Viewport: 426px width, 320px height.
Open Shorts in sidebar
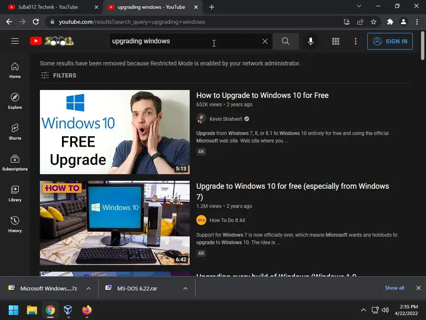point(15,132)
